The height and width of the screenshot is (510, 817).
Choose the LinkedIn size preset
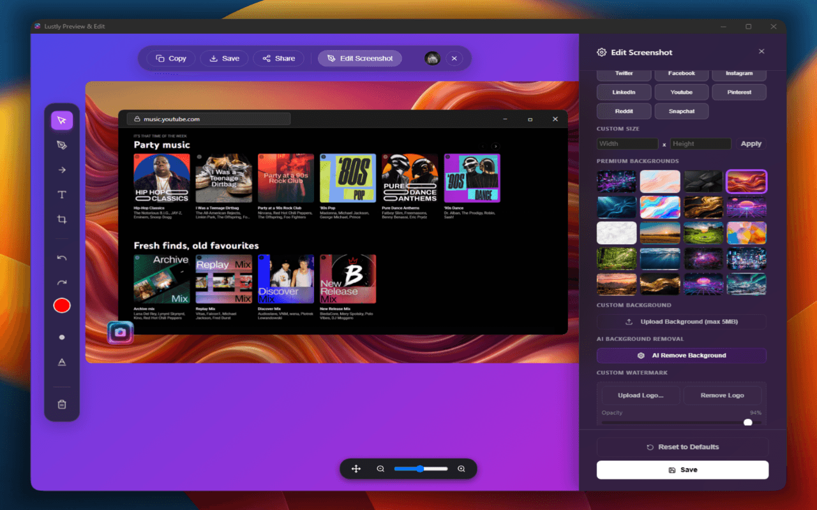pyautogui.click(x=624, y=92)
